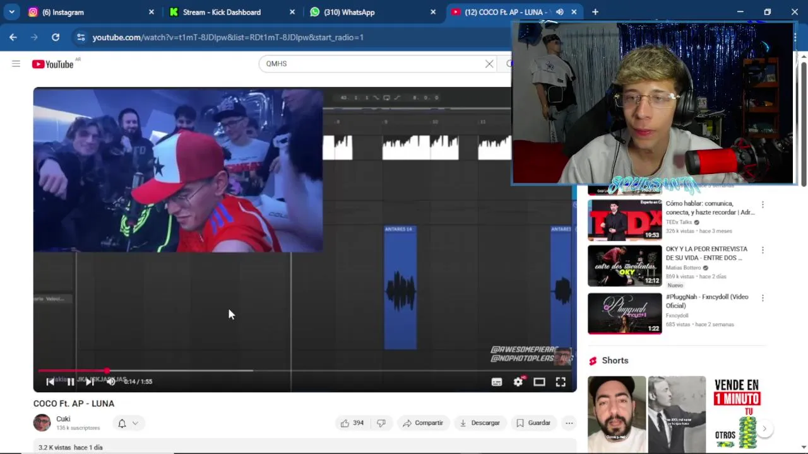
Task: Open the first Shorts video thumbnail
Action: (x=617, y=414)
